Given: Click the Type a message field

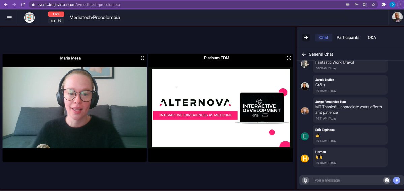Looking at the screenshot, I should tap(346, 180).
